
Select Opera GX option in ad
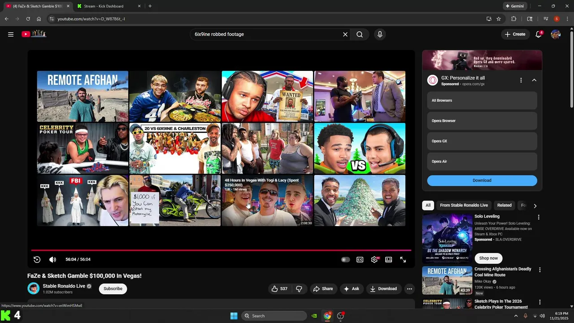482,141
